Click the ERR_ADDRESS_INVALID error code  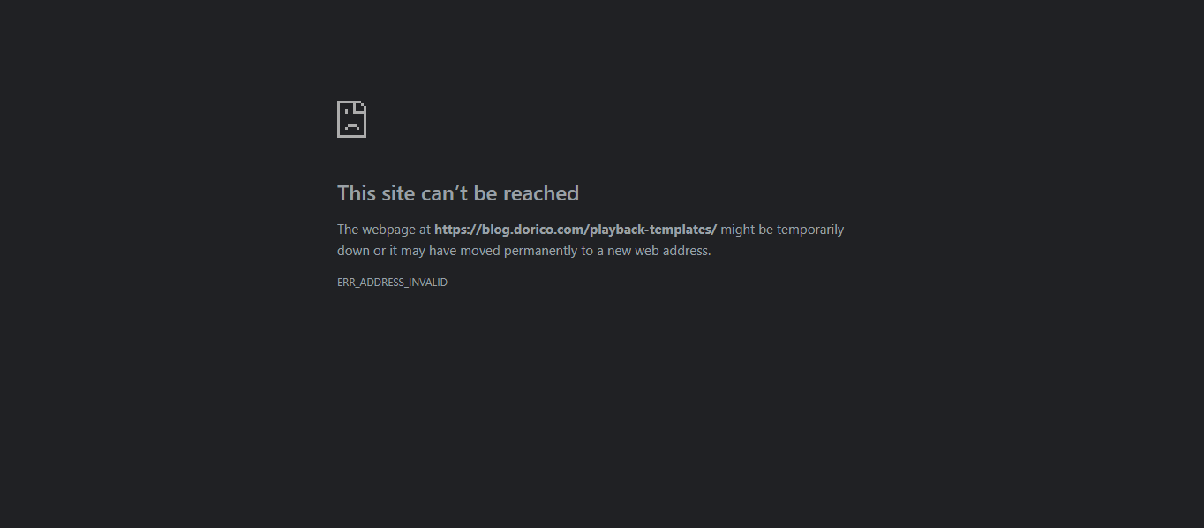coord(392,283)
